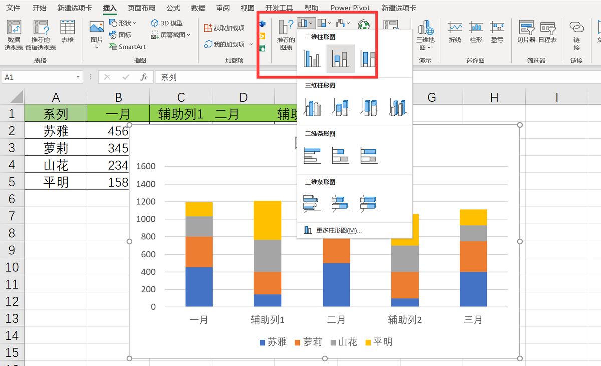Click the 辅助列1 axis label in chart
601x366 pixels.
(x=268, y=319)
